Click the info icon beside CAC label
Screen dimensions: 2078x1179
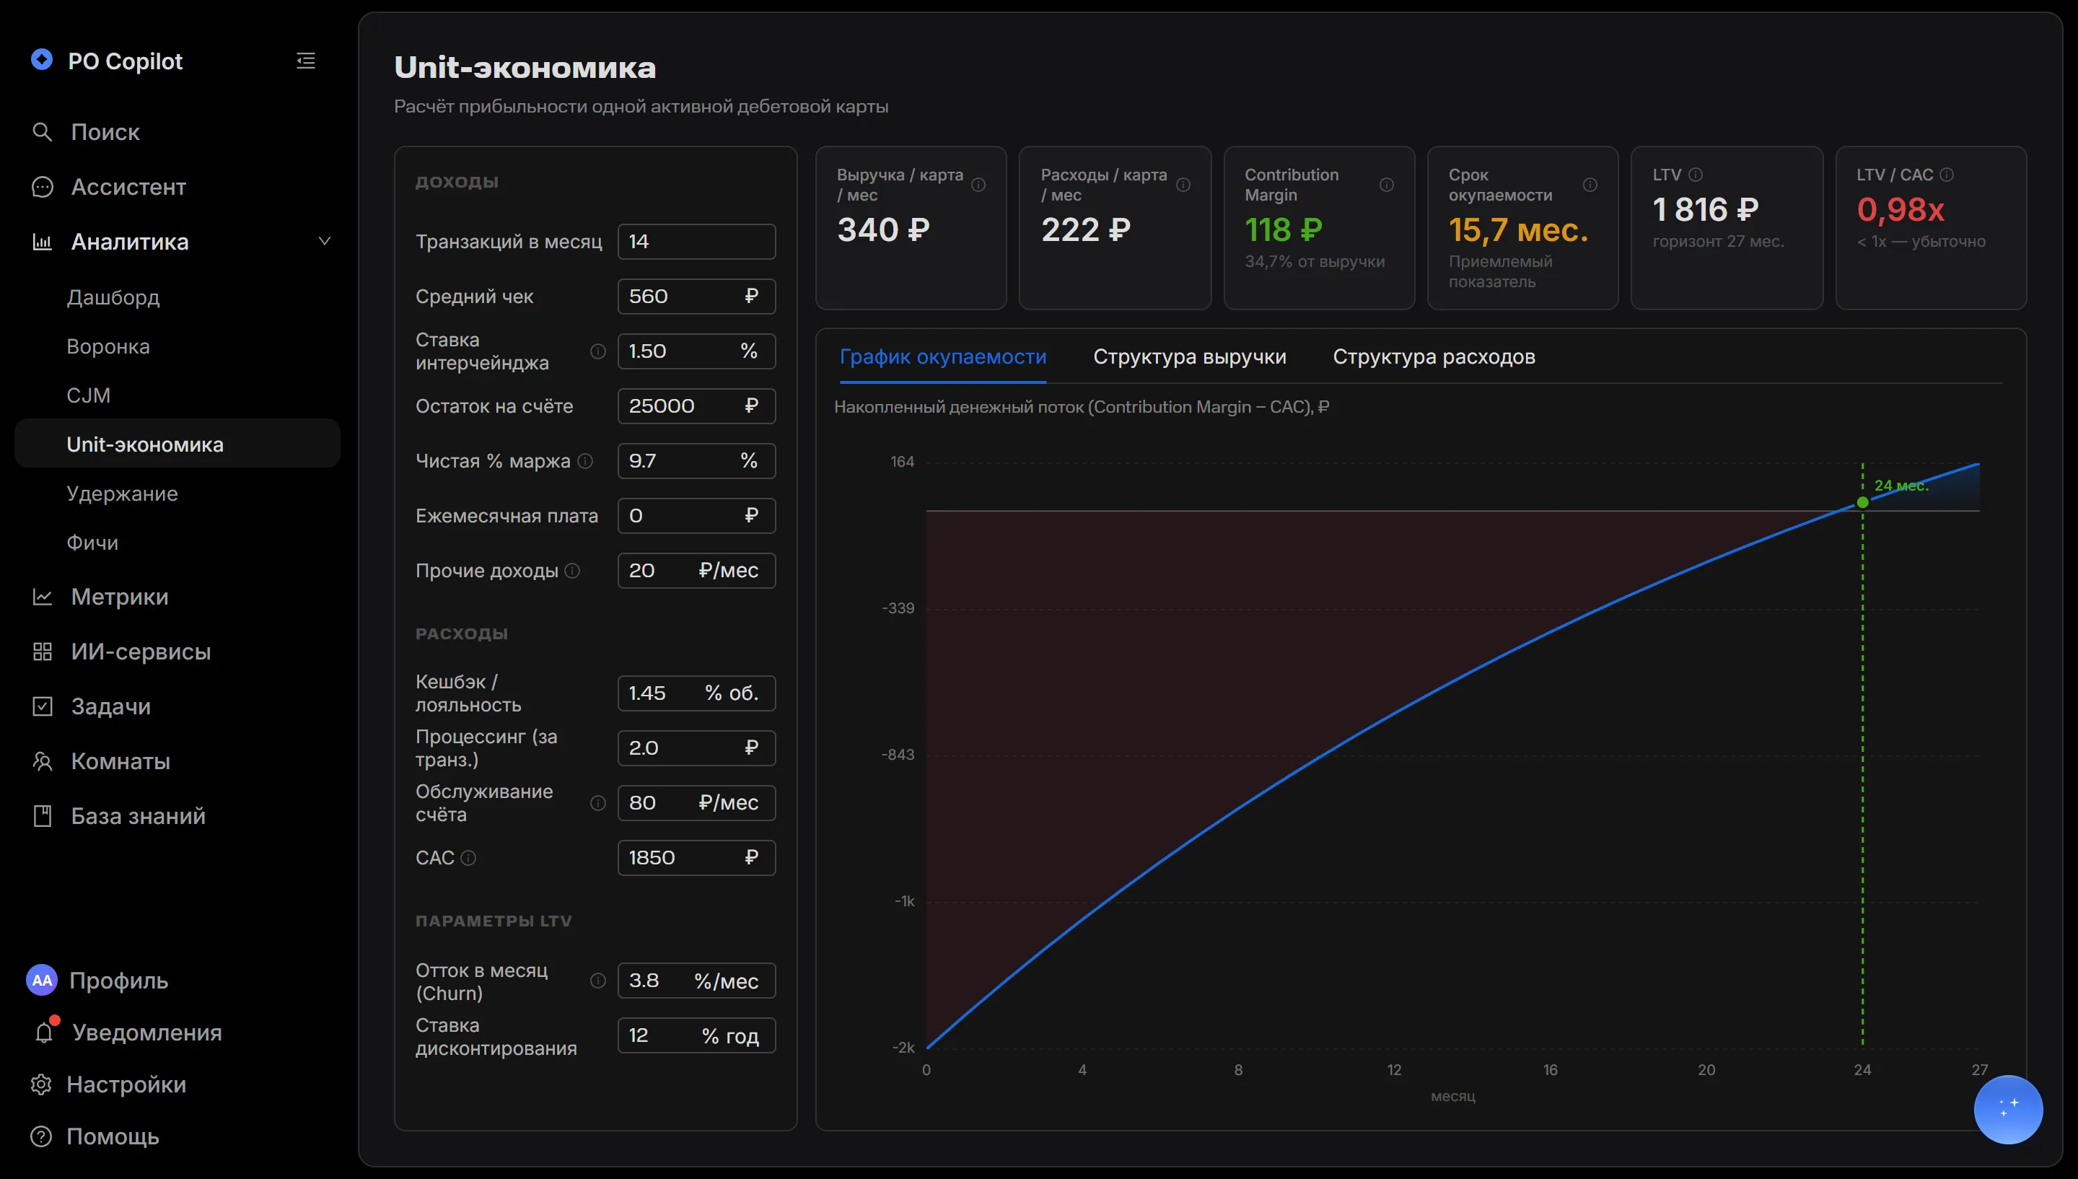coord(468,857)
